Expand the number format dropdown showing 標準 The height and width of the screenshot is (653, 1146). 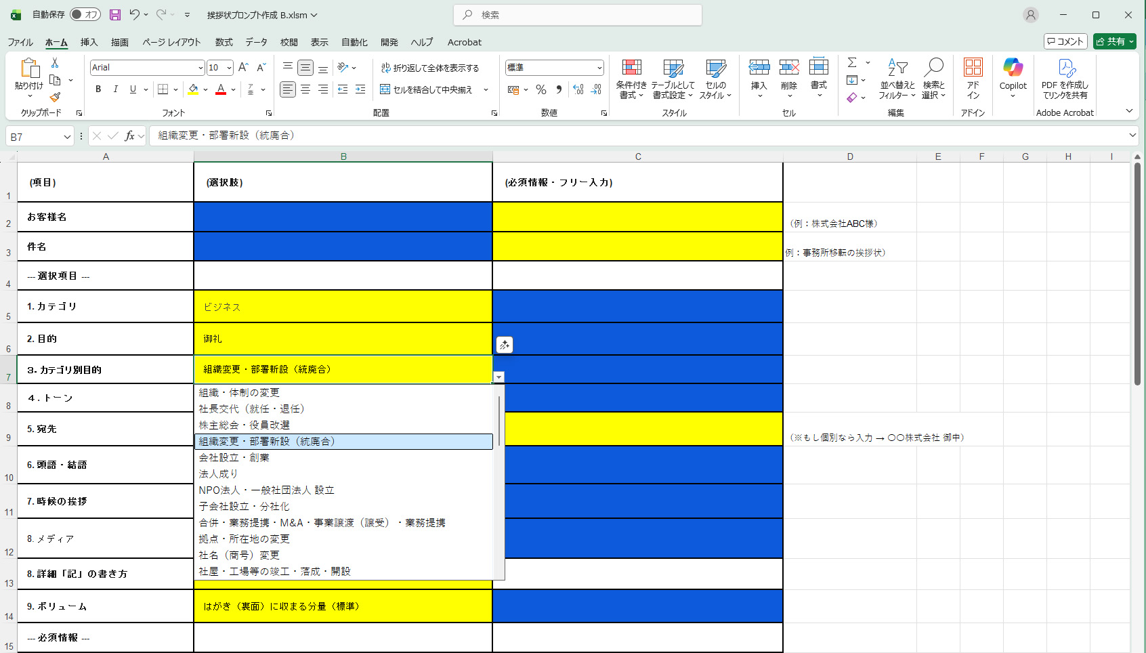coord(599,68)
